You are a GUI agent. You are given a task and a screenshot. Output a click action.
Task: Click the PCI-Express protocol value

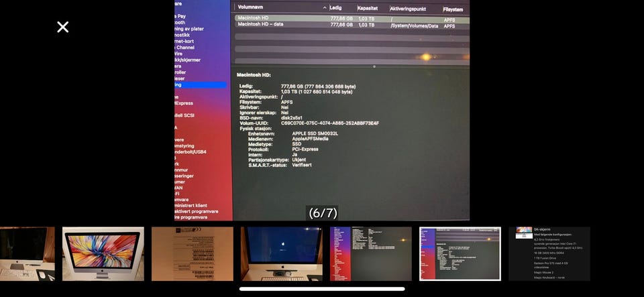(x=305, y=150)
